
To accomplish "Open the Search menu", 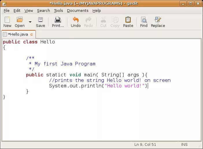I will pyautogui.click(x=43, y=11).
